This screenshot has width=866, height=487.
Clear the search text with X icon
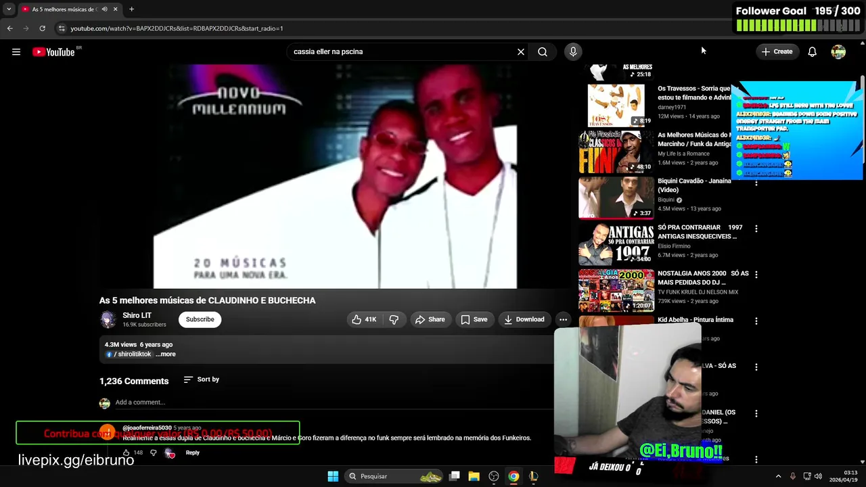[x=521, y=51]
